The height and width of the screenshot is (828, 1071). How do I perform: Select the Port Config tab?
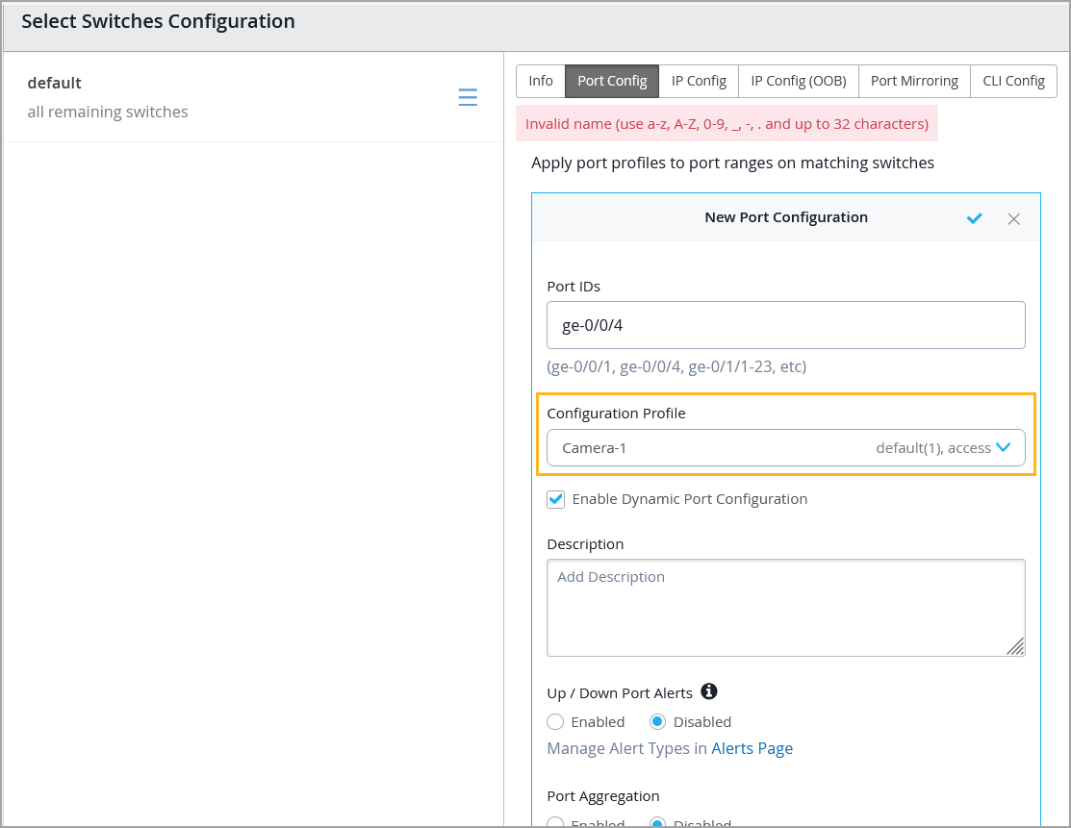coord(612,81)
